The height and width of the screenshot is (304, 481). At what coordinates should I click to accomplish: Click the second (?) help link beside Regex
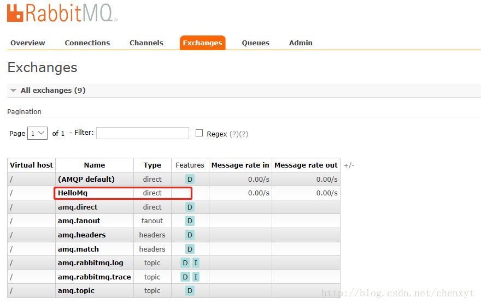pos(244,134)
